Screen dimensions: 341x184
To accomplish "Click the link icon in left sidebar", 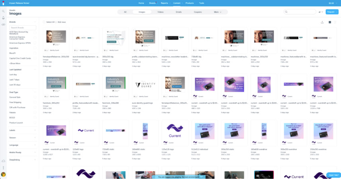I will [3, 24].
